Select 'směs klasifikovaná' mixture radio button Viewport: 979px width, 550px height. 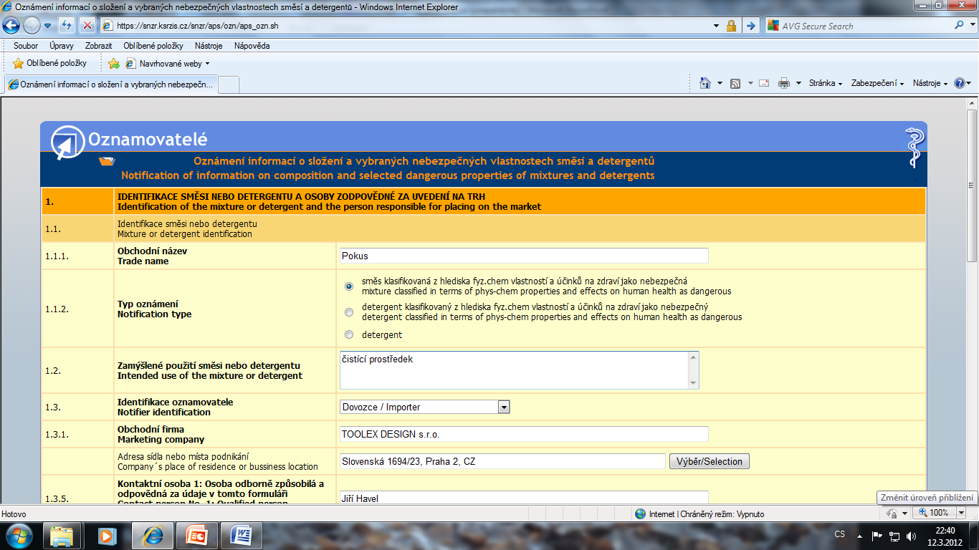tap(349, 286)
